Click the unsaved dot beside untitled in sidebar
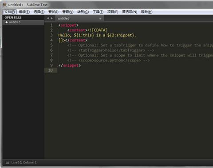The image size is (213, 168). (7, 22)
